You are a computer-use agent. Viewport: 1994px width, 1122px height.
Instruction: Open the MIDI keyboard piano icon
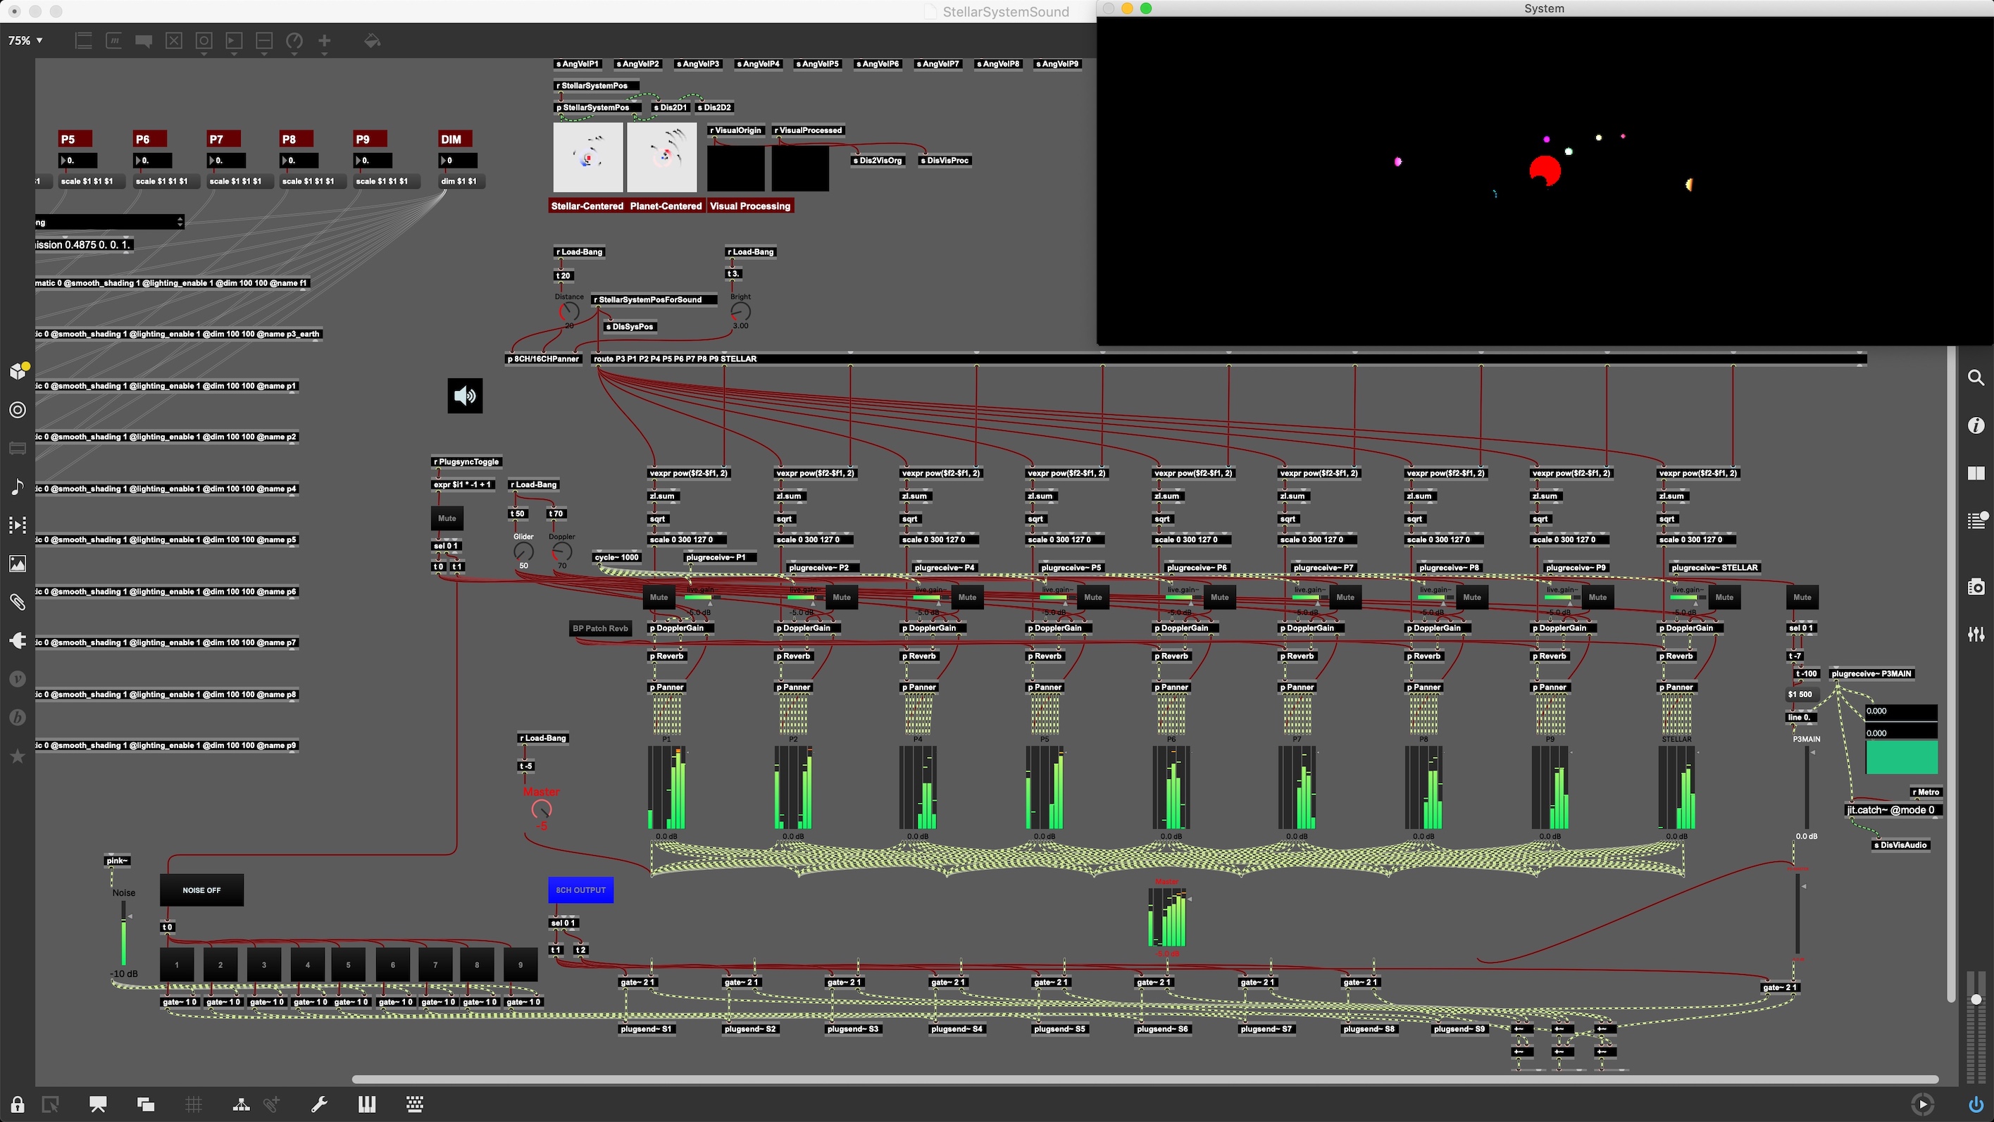[x=367, y=1104]
